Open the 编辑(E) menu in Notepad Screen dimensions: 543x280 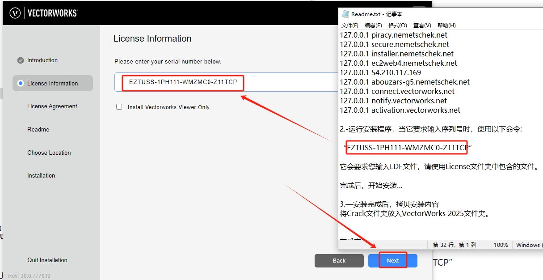click(x=373, y=25)
